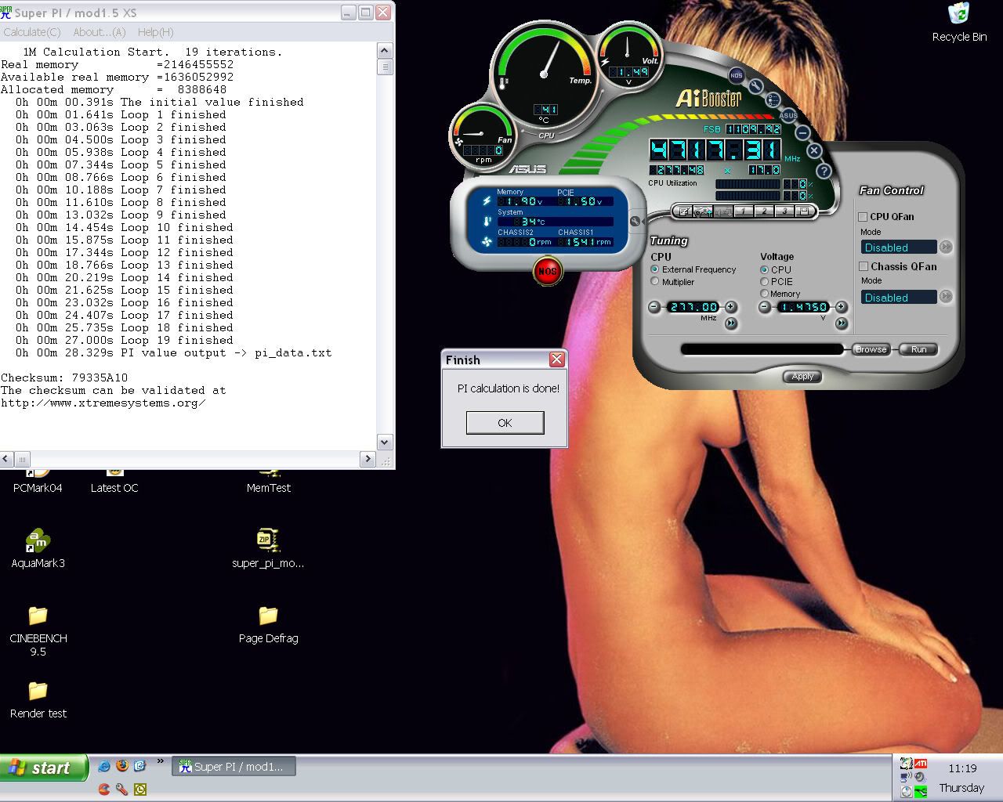This screenshot has width=1003, height=802.
Task: Click the program path field beside Browse
Action: (762, 349)
